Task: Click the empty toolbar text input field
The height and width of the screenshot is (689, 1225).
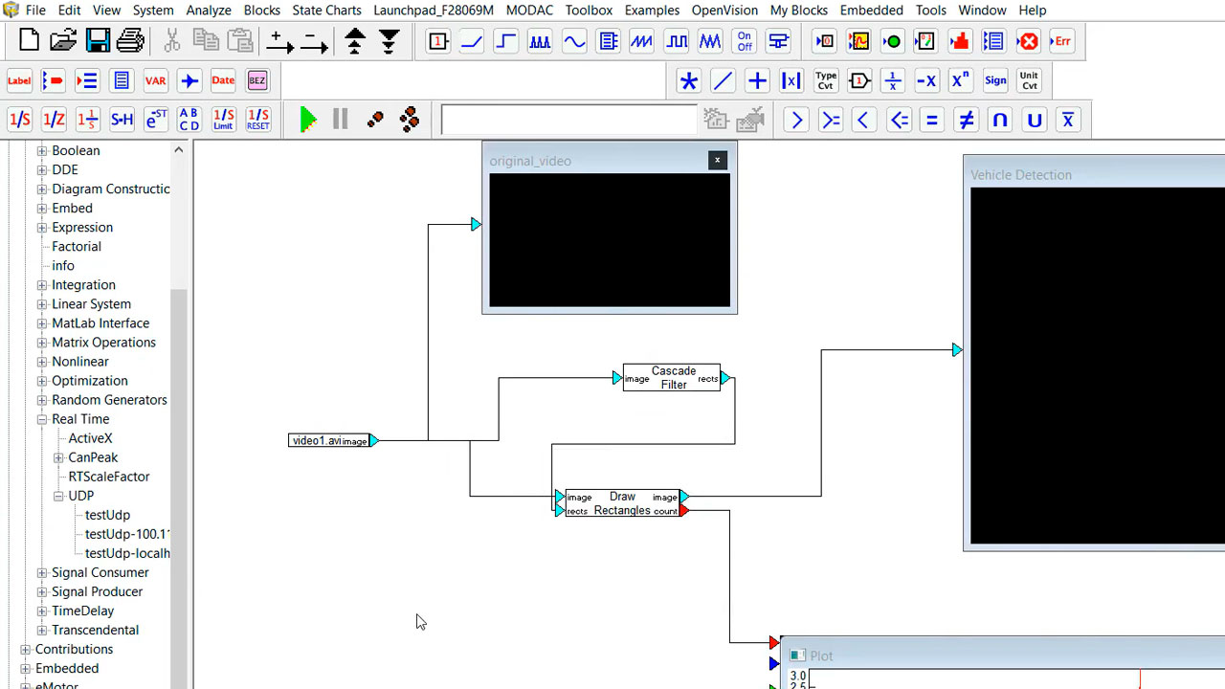Action: click(x=568, y=120)
